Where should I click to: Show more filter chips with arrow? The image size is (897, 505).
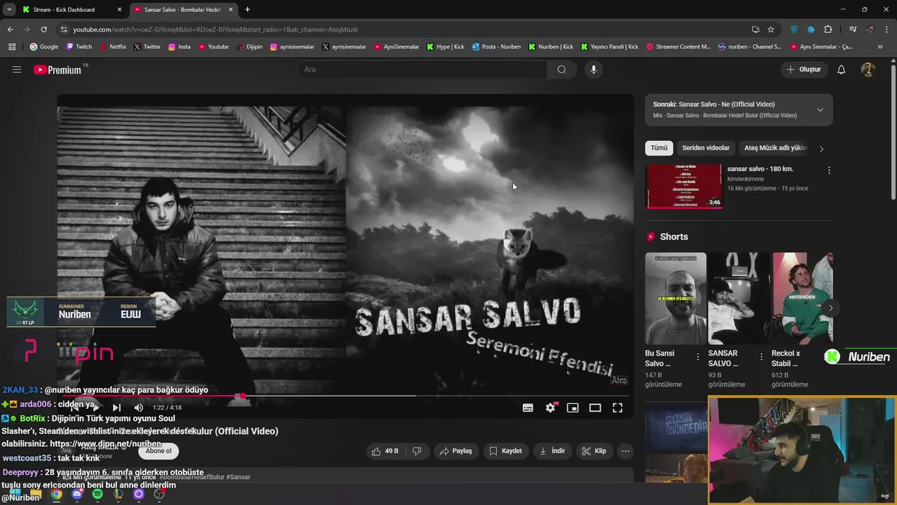pos(821,149)
